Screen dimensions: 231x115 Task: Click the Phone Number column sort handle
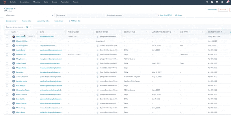91,32
